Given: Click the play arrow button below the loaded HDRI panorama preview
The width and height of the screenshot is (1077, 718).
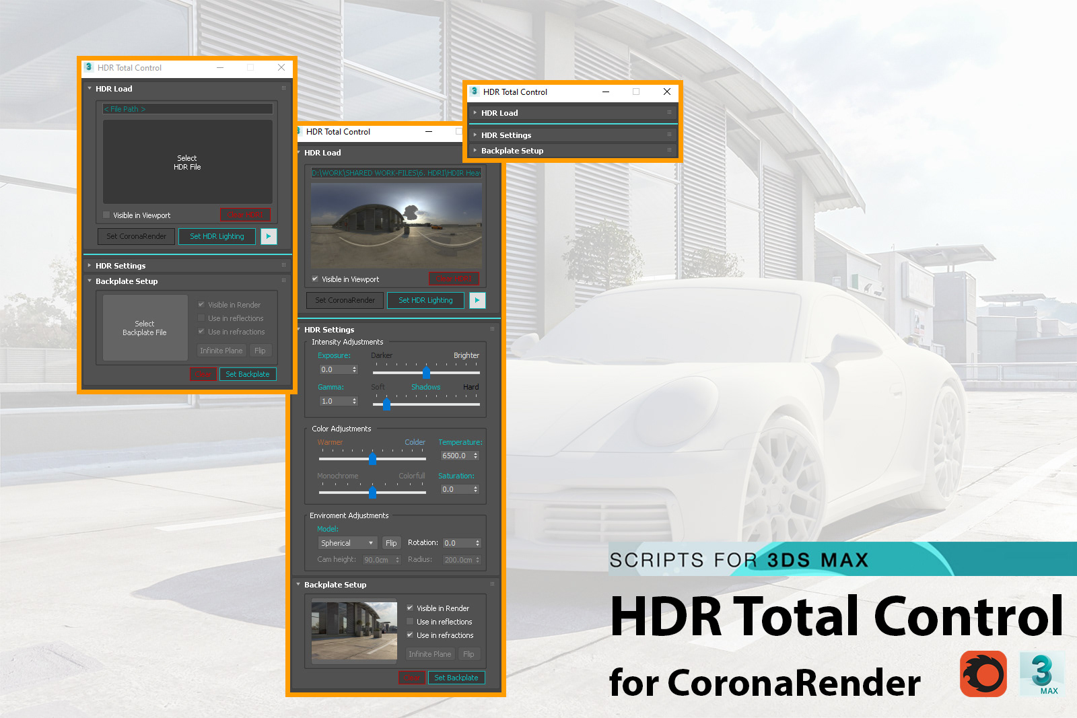Looking at the screenshot, I should coord(477,300).
